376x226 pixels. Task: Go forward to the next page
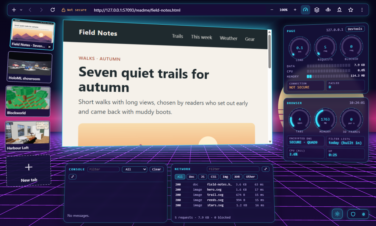pos(41,10)
